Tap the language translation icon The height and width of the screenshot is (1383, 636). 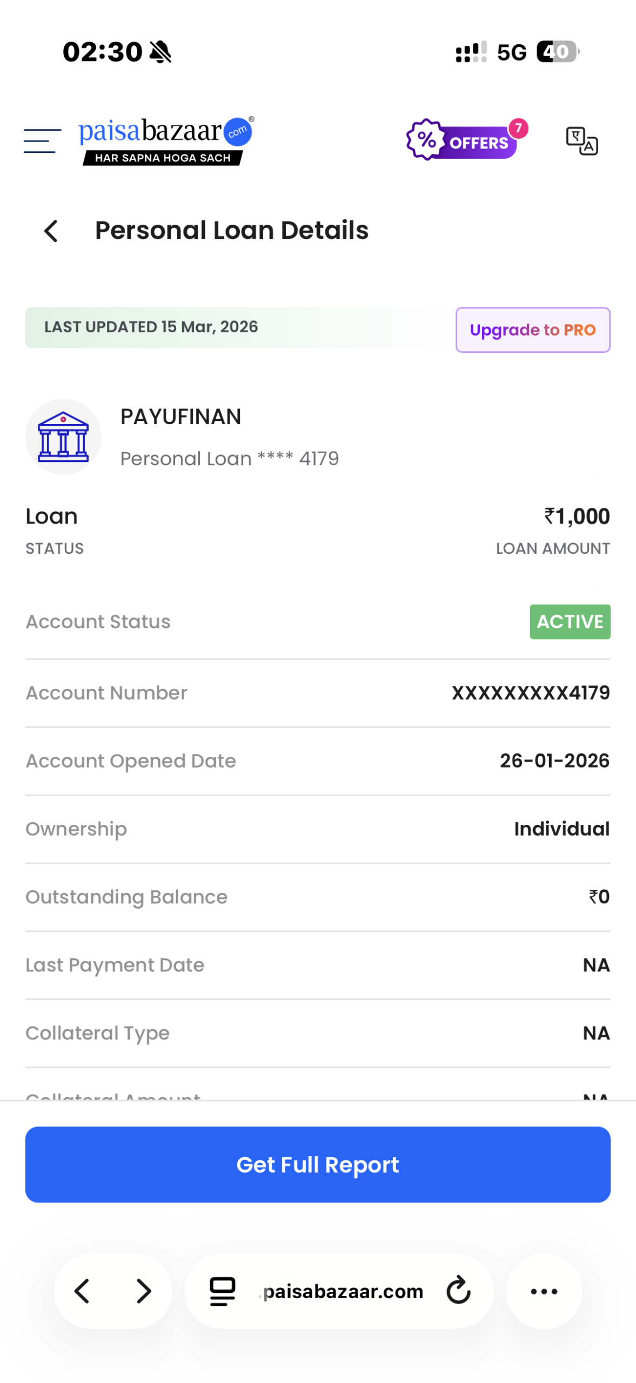click(581, 141)
